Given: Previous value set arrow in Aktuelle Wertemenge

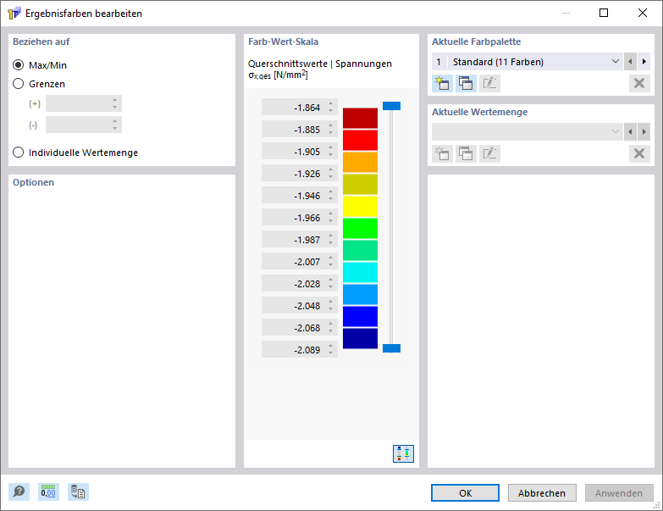Looking at the screenshot, I should click(630, 132).
